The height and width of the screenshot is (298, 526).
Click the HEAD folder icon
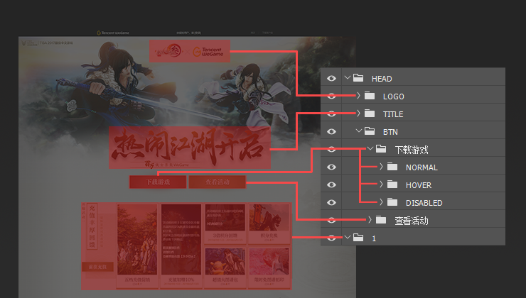[x=358, y=78]
